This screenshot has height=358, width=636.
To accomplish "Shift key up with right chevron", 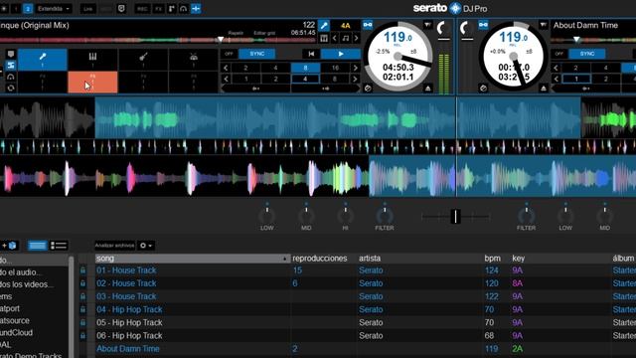I will (x=356, y=38).
